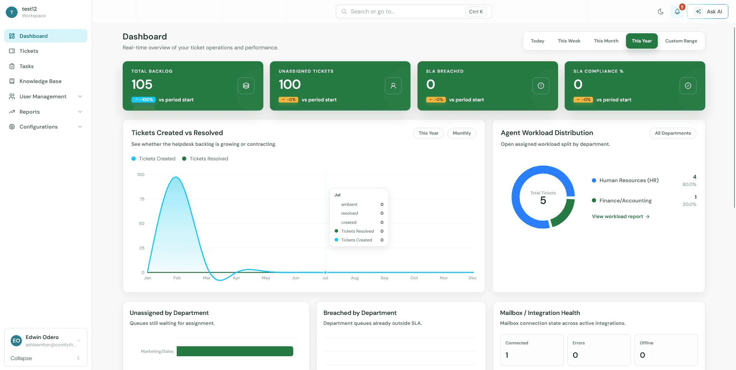Screen dimensions: 736x370
Task: Click the checkmark icon on SLA Compliance card
Action: click(x=688, y=86)
